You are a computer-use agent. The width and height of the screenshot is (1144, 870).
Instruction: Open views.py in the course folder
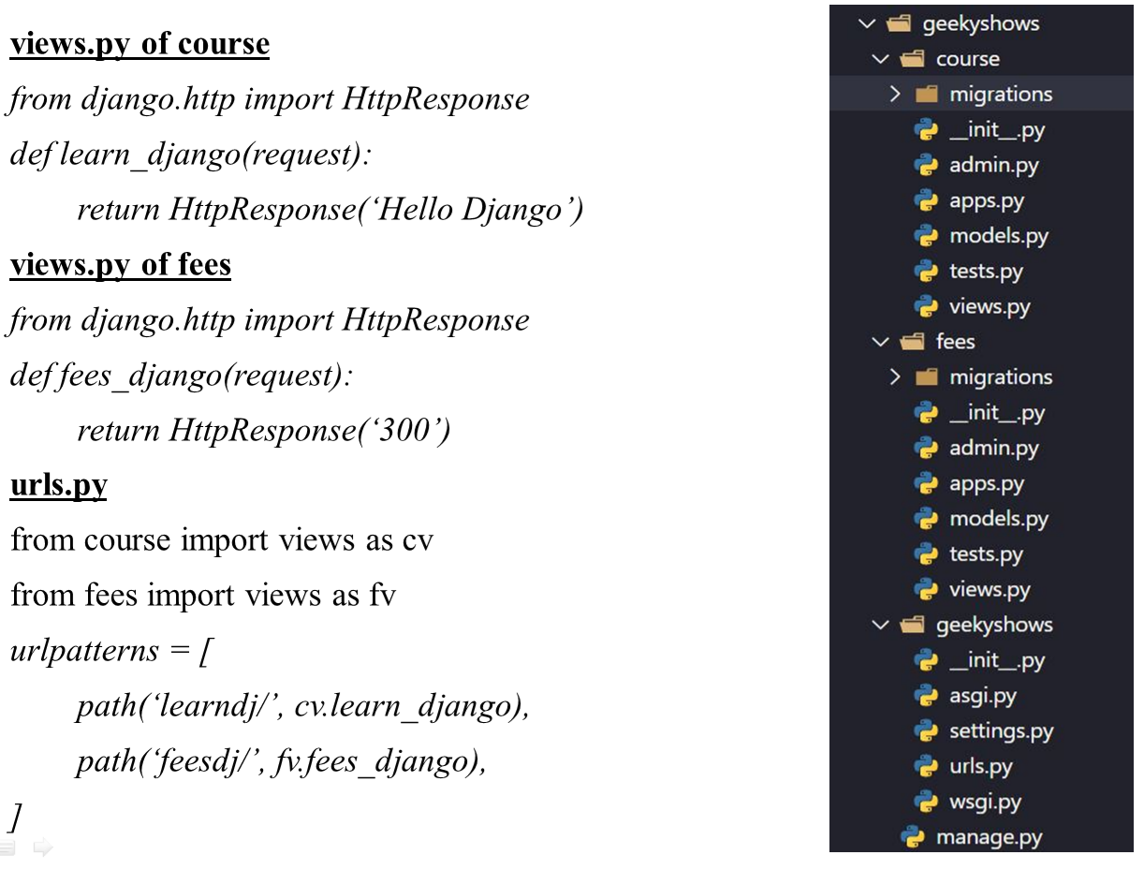989,306
